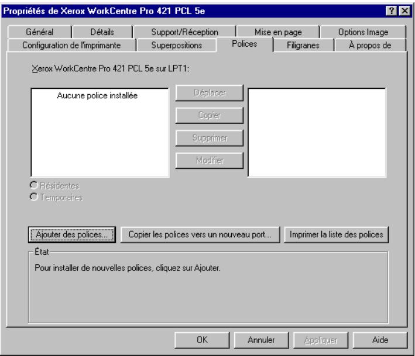This screenshot has width=415, height=356.
Task: Print the list of fonts
Action: (x=336, y=234)
